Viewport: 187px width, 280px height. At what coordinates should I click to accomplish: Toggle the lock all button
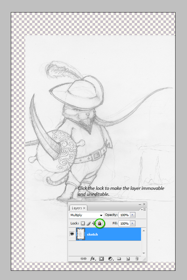(99, 223)
